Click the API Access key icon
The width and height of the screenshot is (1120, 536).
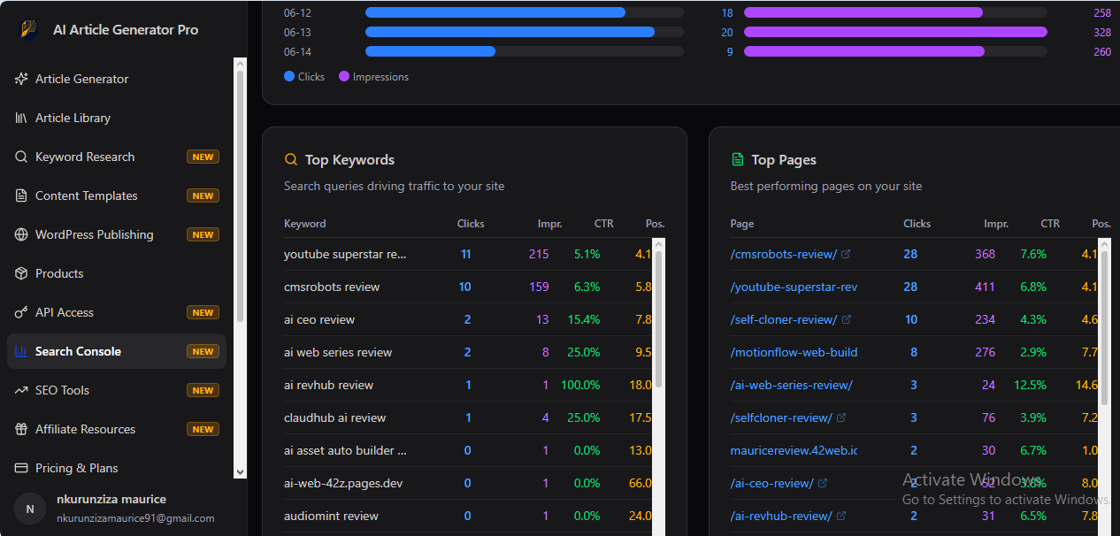point(21,312)
